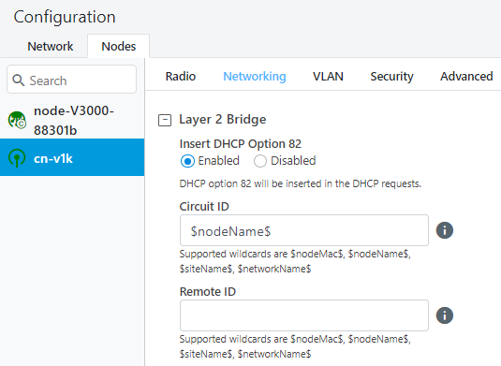Open the Advanced tab
501x366 pixels.
pyautogui.click(x=466, y=77)
